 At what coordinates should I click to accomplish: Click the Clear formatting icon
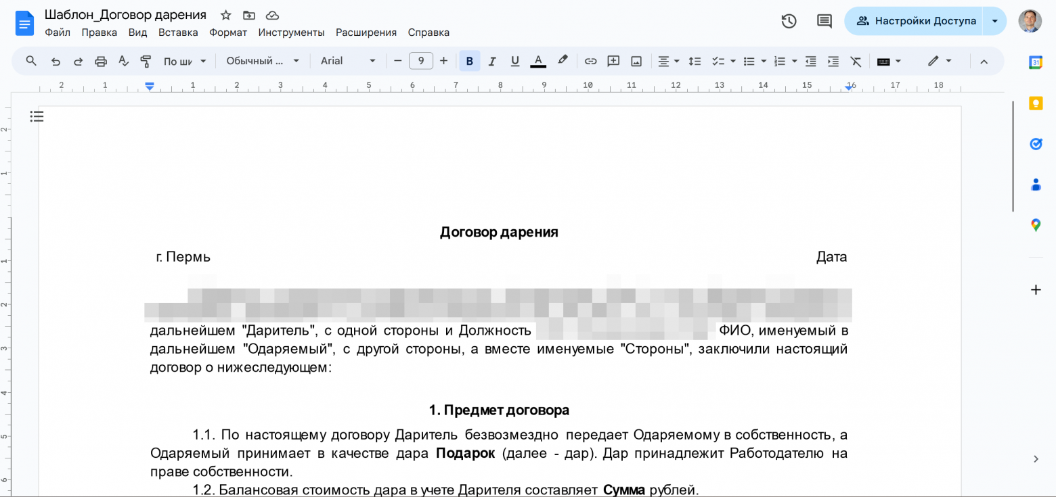click(x=856, y=61)
